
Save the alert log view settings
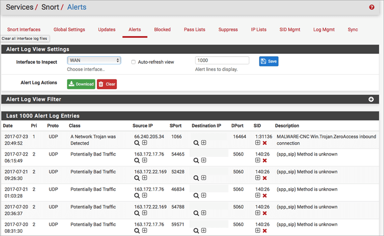(x=269, y=61)
